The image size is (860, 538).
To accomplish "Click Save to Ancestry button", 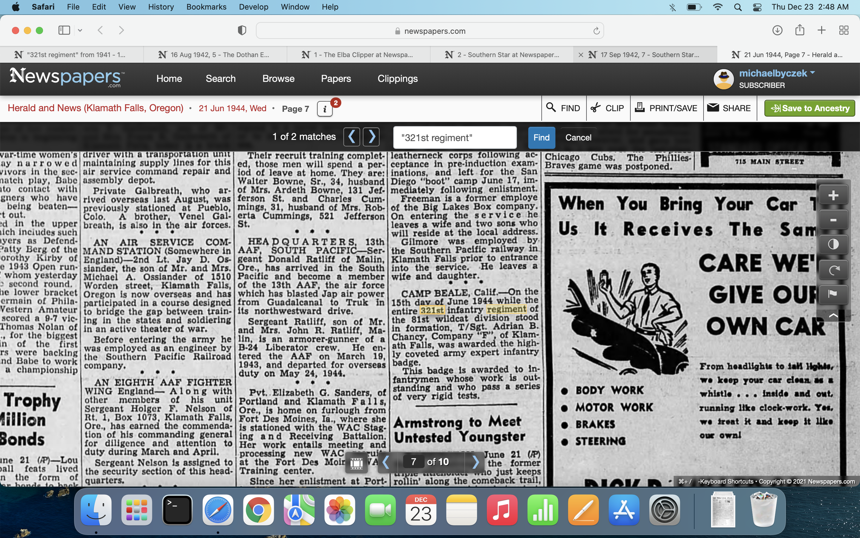I will coord(810,108).
